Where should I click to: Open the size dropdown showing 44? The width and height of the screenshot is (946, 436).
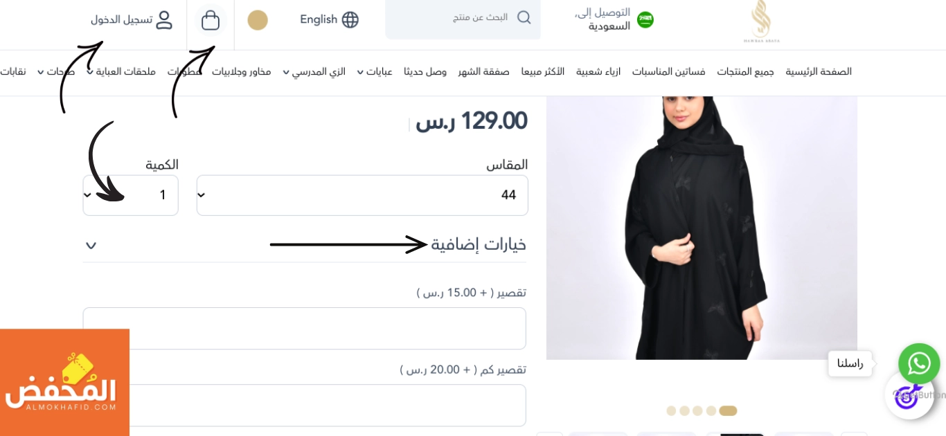pos(362,195)
